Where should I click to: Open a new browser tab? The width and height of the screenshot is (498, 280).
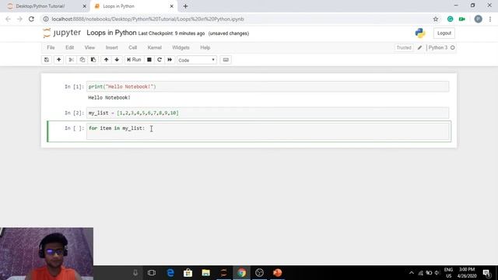coord(185,6)
